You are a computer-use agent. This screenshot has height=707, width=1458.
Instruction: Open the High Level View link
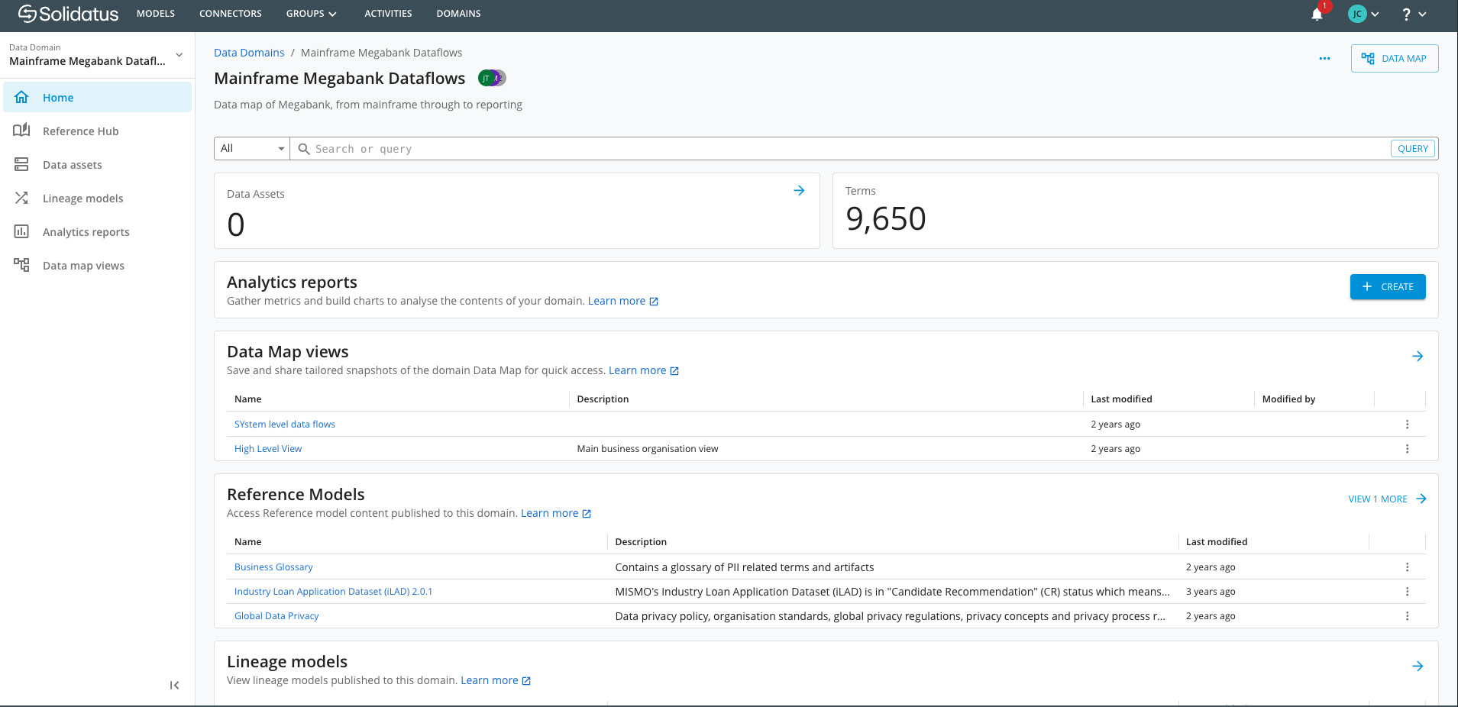(x=268, y=449)
